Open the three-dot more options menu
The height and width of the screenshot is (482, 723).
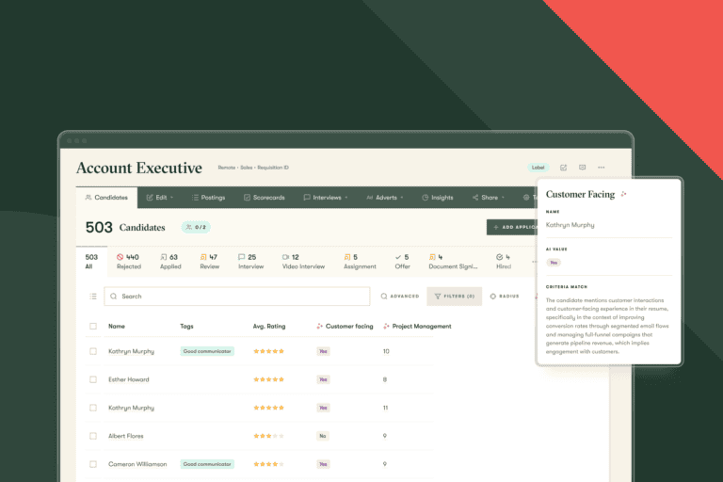tap(602, 168)
